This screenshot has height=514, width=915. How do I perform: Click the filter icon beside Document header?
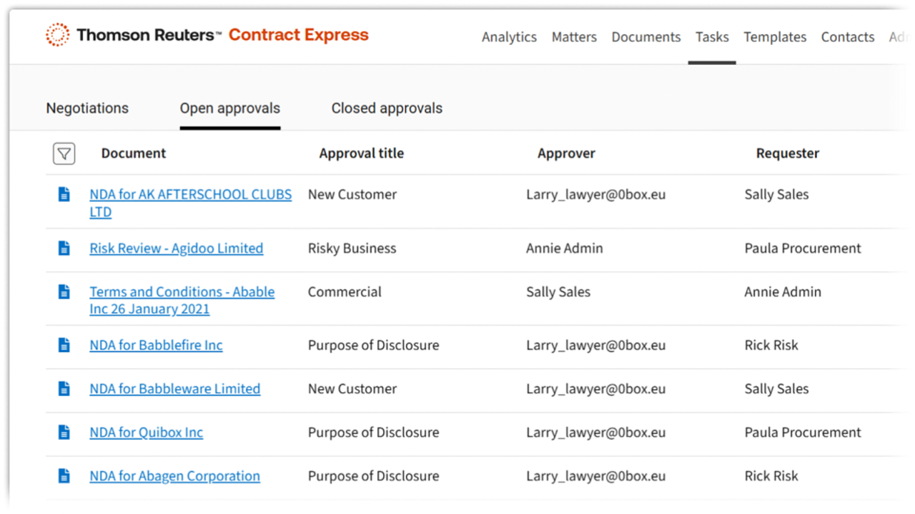pos(64,153)
